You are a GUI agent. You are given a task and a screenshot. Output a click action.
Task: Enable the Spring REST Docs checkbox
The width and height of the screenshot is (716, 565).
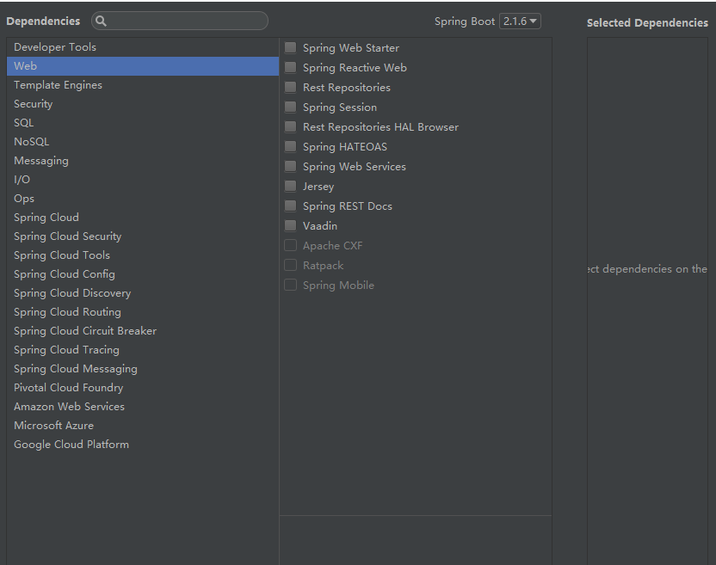290,206
